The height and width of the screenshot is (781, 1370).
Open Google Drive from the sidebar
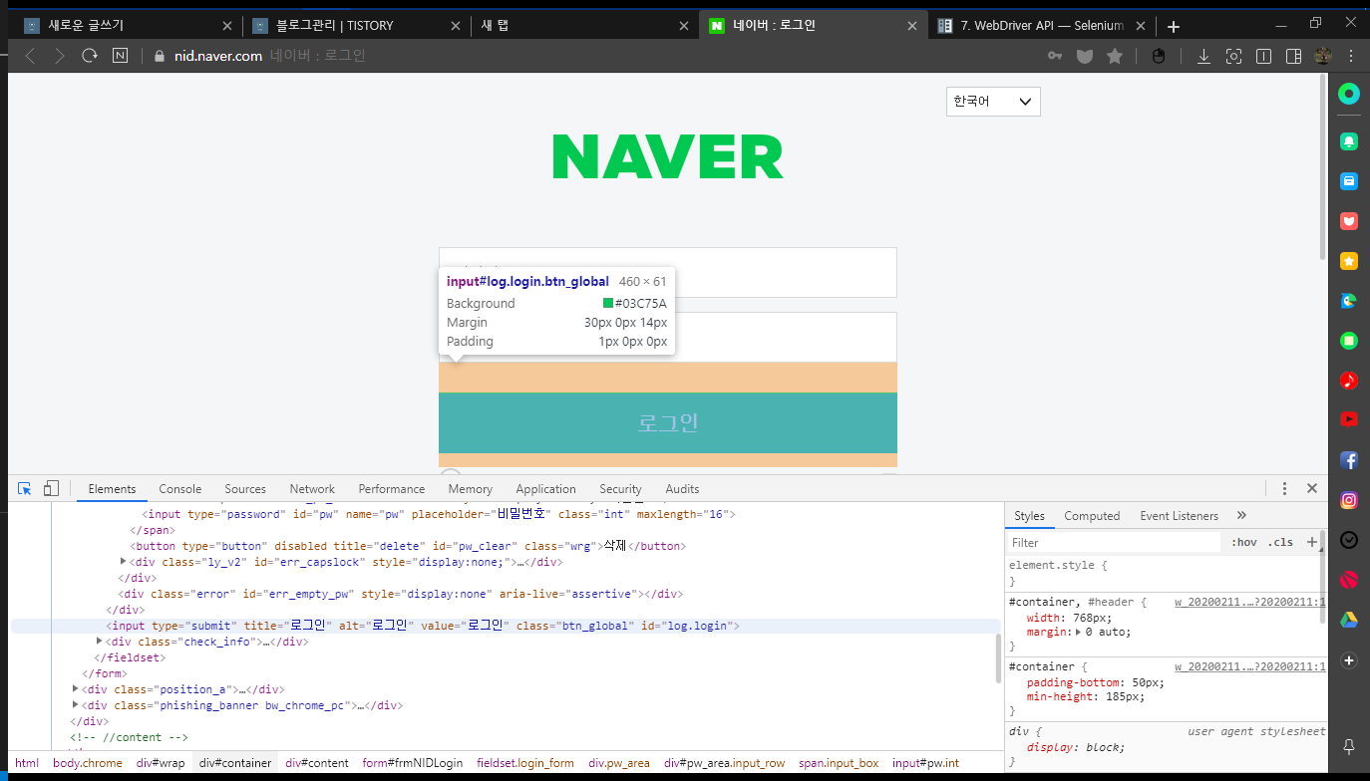pyautogui.click(x=1349, y=620)
